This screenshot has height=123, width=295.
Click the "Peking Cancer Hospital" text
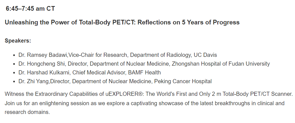pos(183,82)
